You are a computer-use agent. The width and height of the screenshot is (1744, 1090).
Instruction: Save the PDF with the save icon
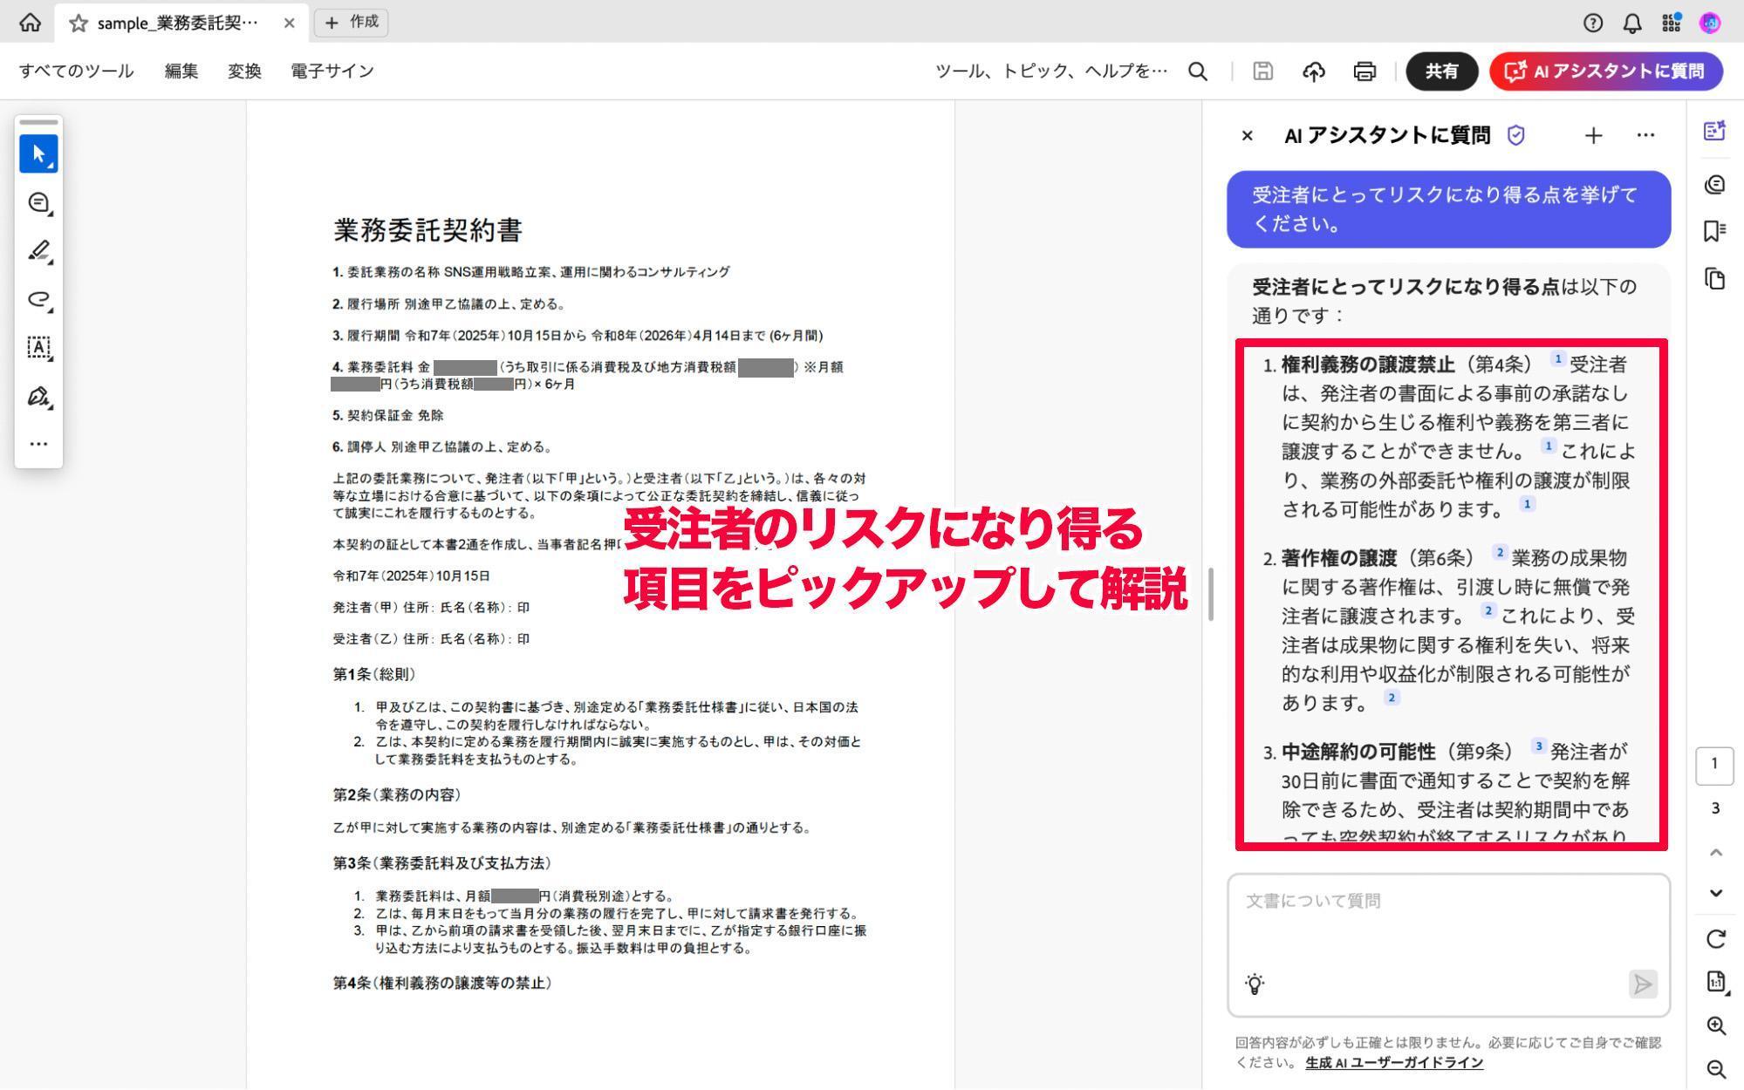pos(1262,72)
